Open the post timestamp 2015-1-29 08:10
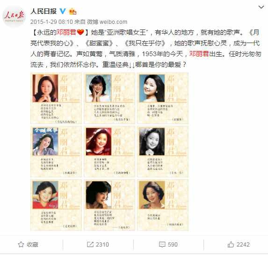 coord(51,22)
